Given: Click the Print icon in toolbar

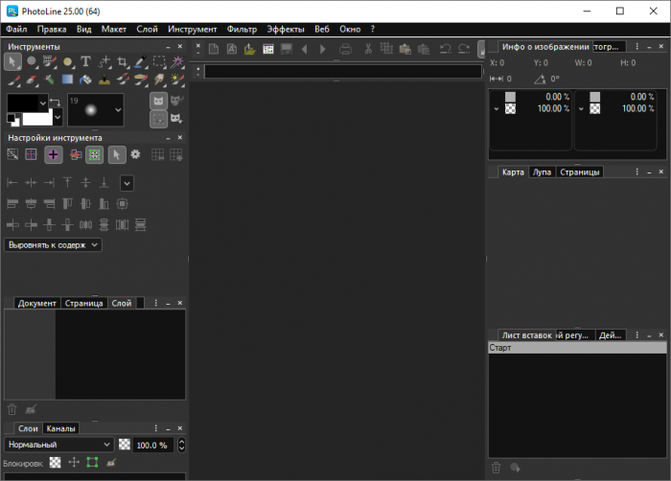Looking at the screenshot, I should [x=345, y=49].
